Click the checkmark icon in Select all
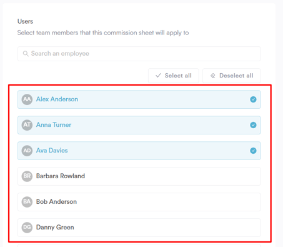 click(x=158, y=76)
